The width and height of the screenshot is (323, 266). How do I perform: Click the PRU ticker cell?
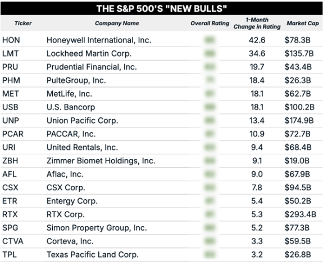[x=10, y=67]
